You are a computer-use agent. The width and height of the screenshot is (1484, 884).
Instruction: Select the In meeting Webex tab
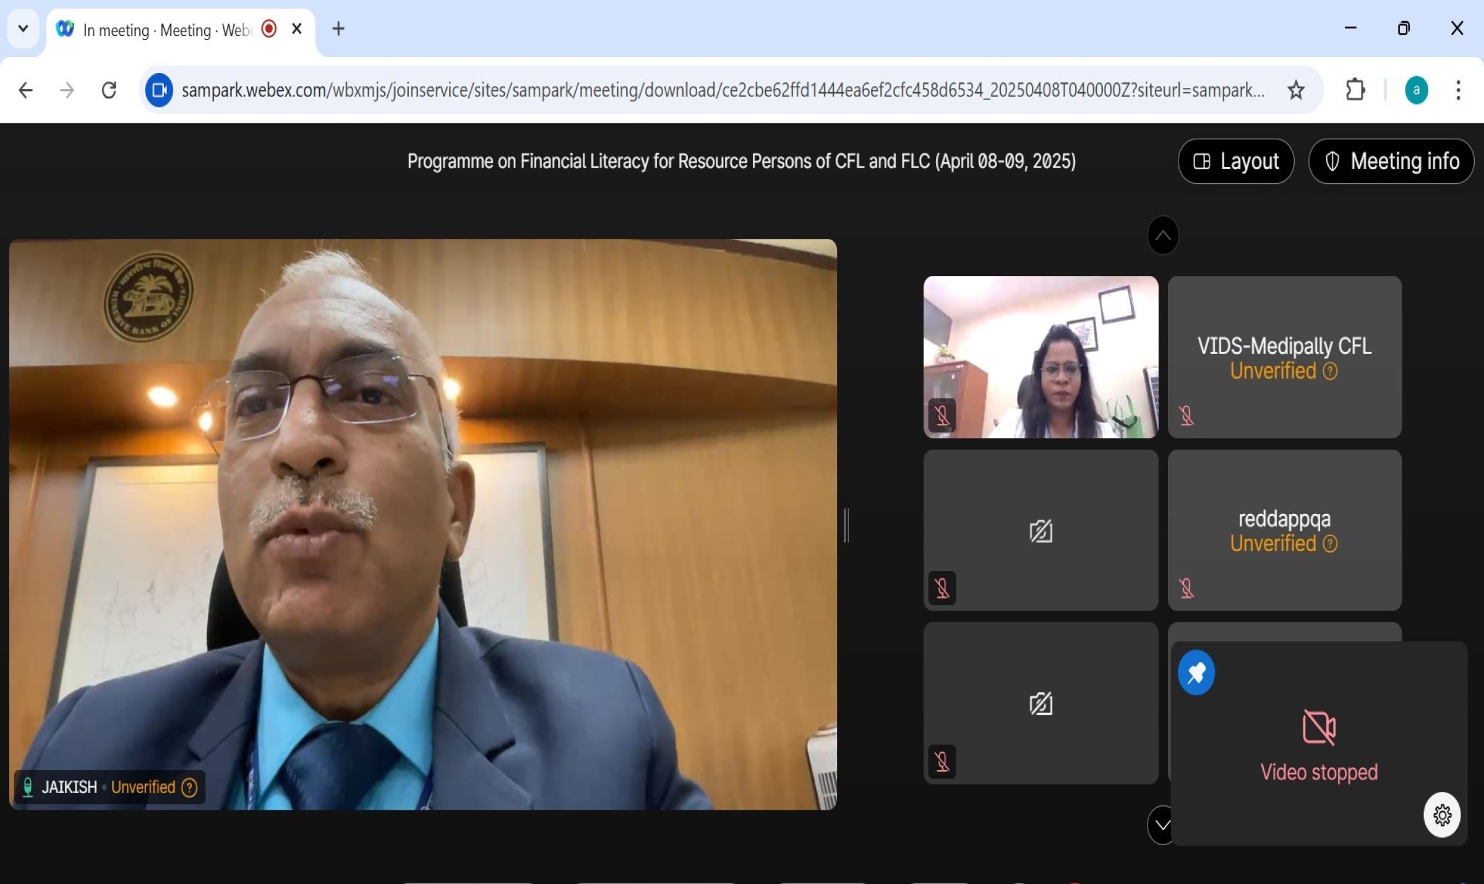click(x=167, y=30)
